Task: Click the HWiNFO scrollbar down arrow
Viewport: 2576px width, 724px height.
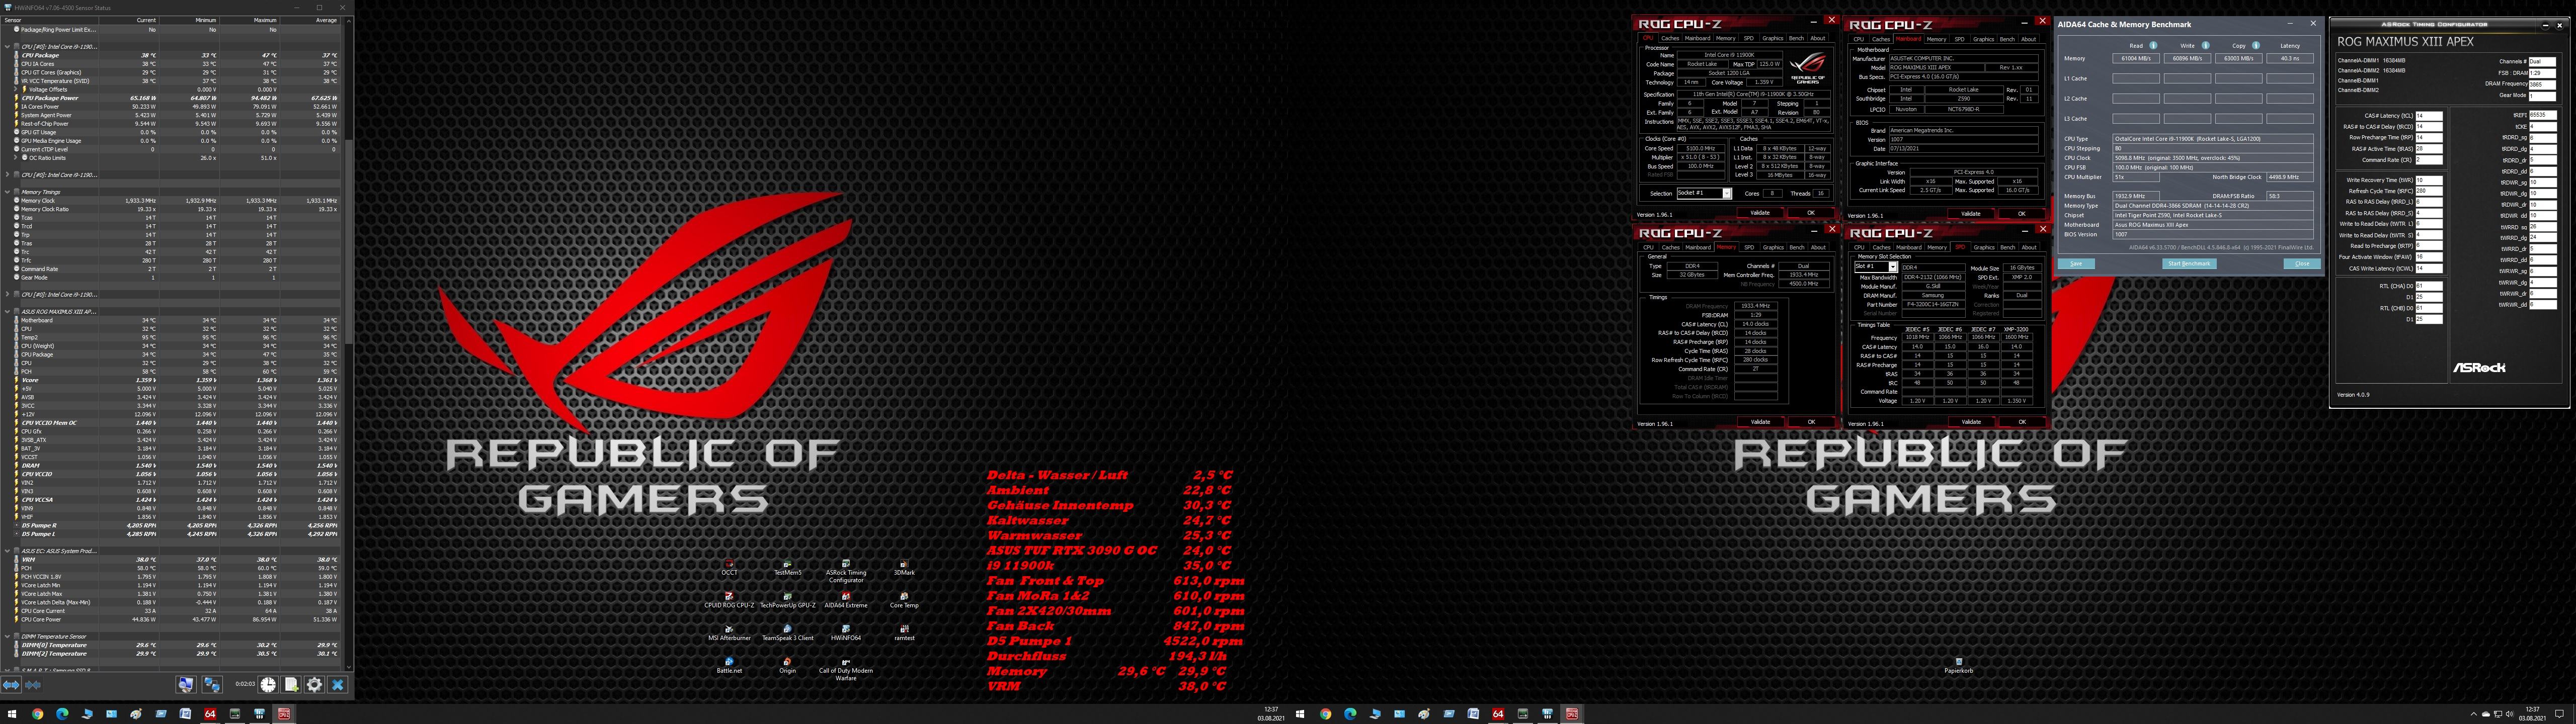Action: pyautogui.click(x=348, y=667)
